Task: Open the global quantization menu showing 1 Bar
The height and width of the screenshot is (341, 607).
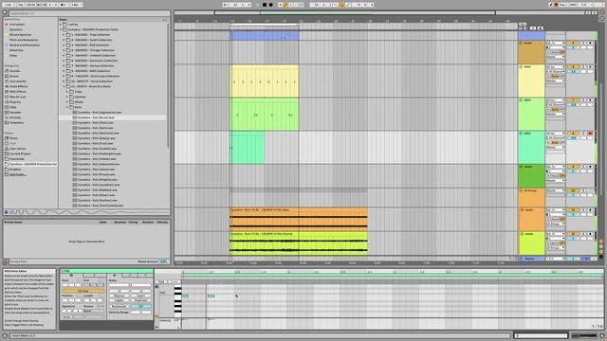Action: click(77, 5)
